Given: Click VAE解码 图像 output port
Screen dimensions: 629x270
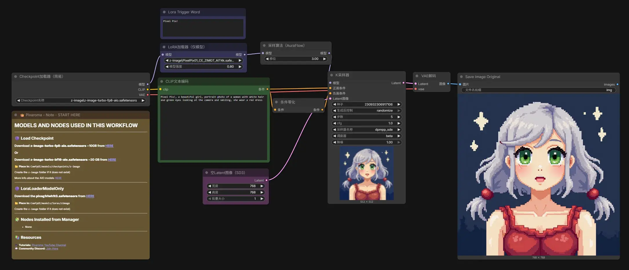Looking at the screenshot, I should pyautogui.click(x=448, y=84).
